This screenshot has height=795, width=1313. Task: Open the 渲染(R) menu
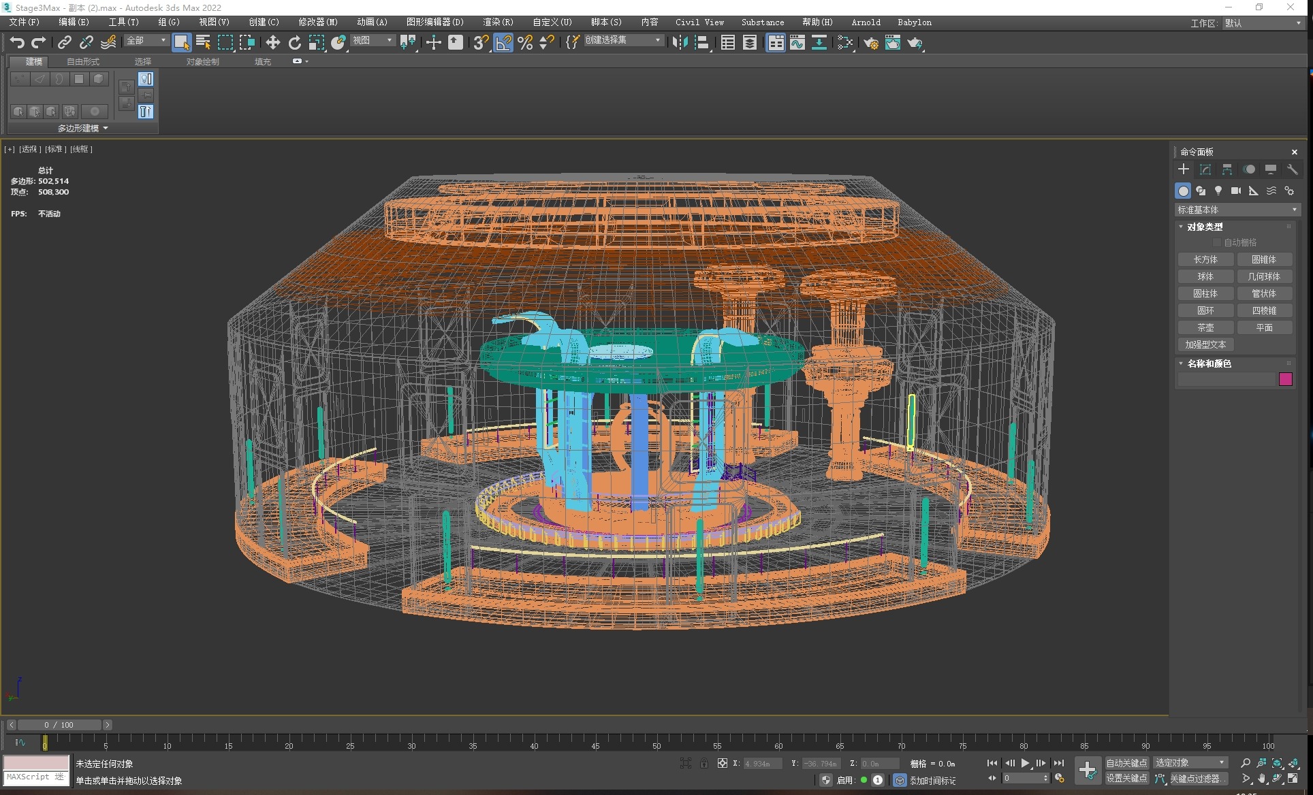pos(498,22)
